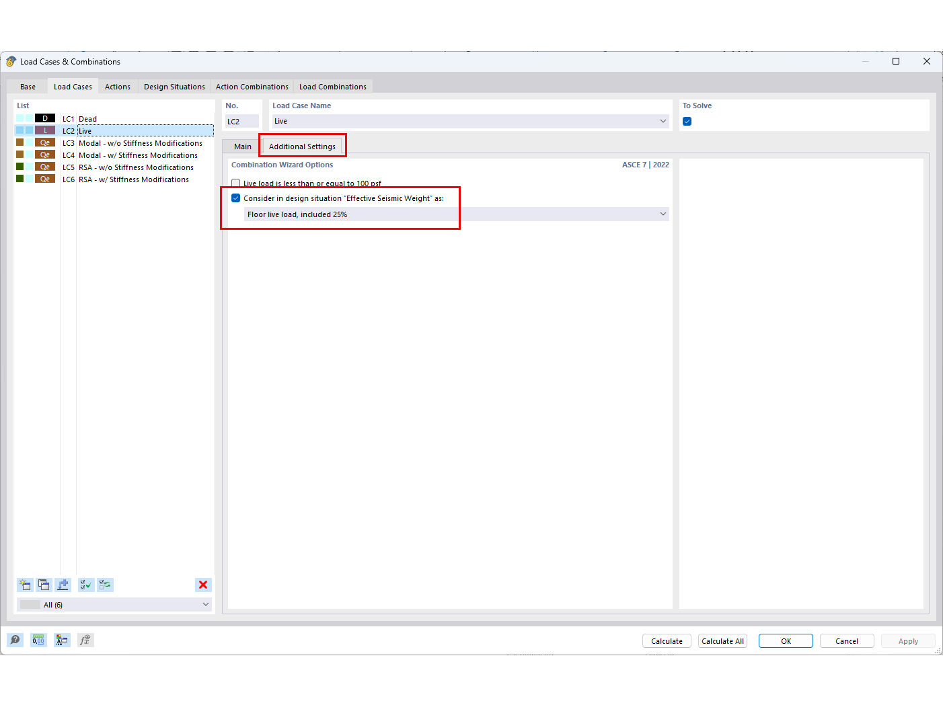Open the Design Situations tab

174,86
